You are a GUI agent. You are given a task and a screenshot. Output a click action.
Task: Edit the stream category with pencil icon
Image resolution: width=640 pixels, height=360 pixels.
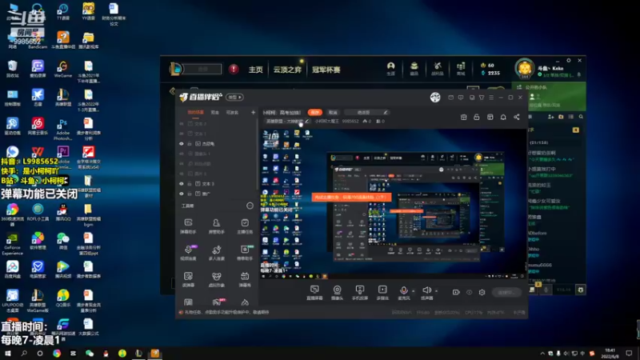click(x=307, y=122)
